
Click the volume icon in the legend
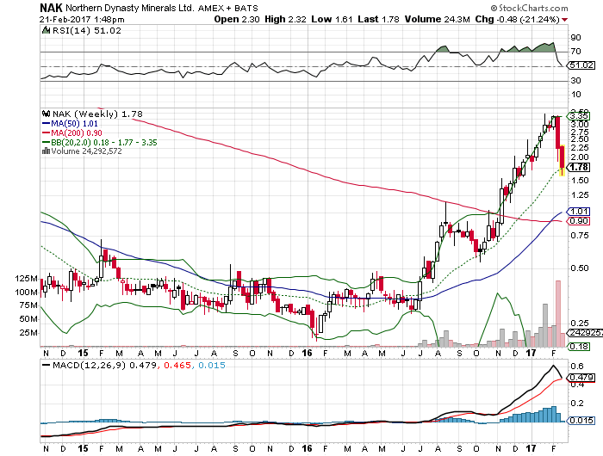pyautogui.click(x=47, y=151)
